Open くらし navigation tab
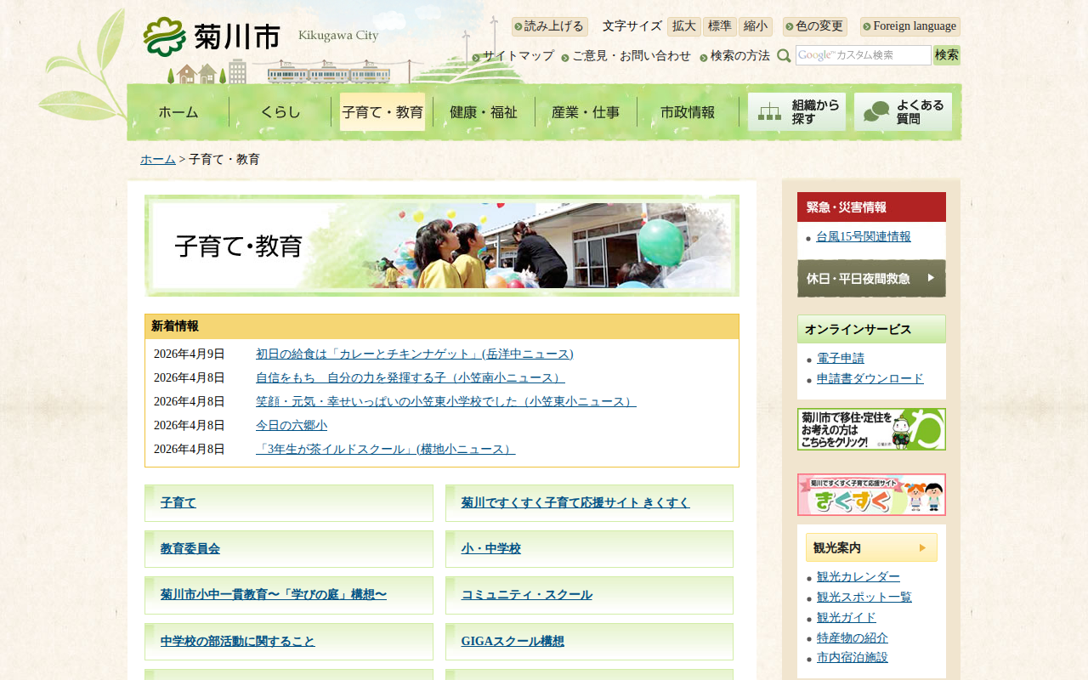The image size is (1088, 680). click(x=280, y=112)
